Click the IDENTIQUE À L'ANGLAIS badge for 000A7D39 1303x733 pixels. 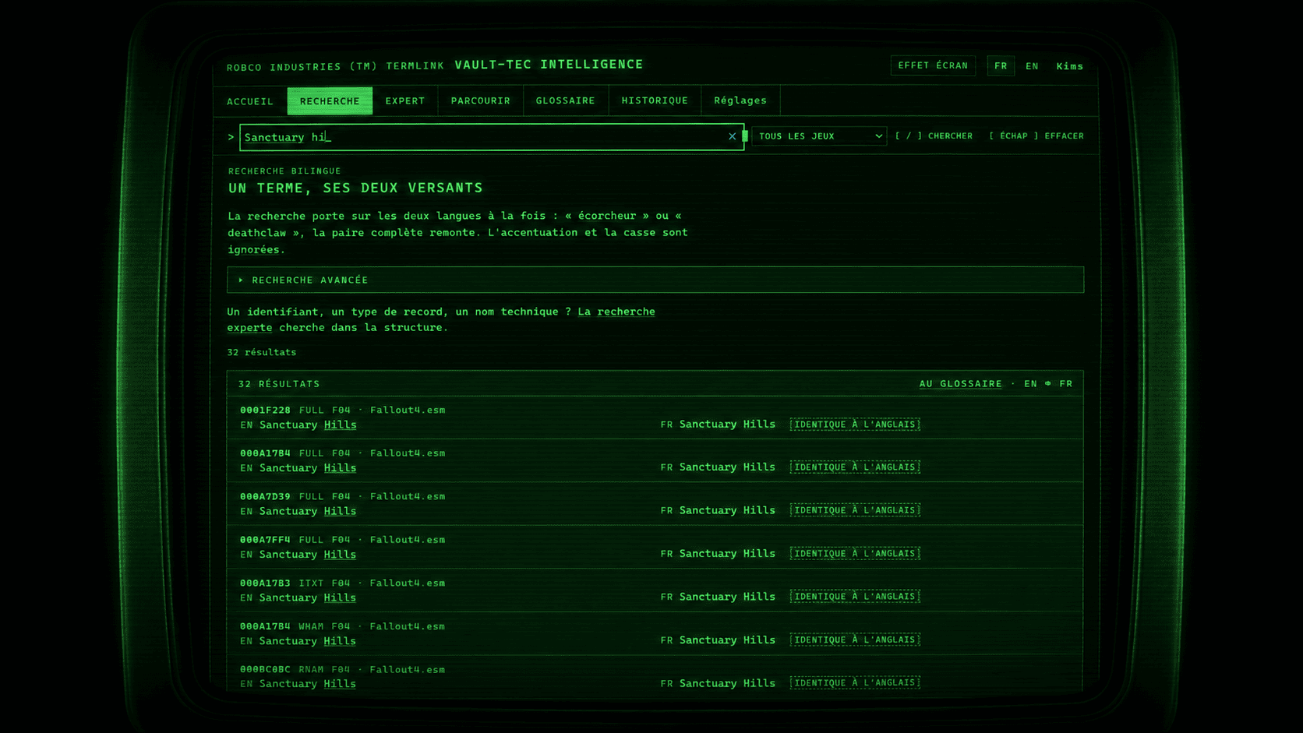point(855,510)
